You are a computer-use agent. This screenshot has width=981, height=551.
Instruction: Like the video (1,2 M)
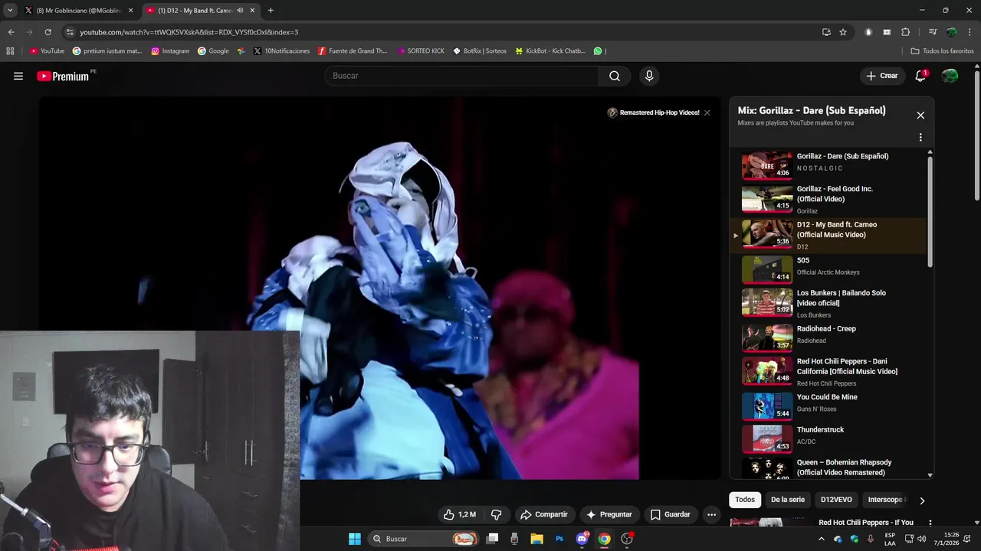pyautogui.click(x=460, y=514)
